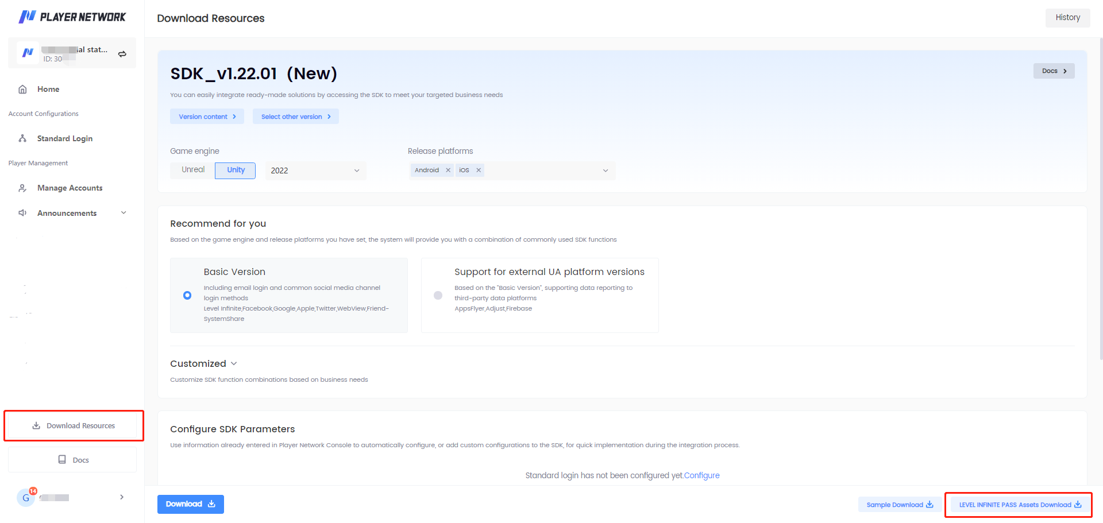Remove the iOS platform tag
Viewport: 1103px width, 523px height.
click(x=479, y=171)
